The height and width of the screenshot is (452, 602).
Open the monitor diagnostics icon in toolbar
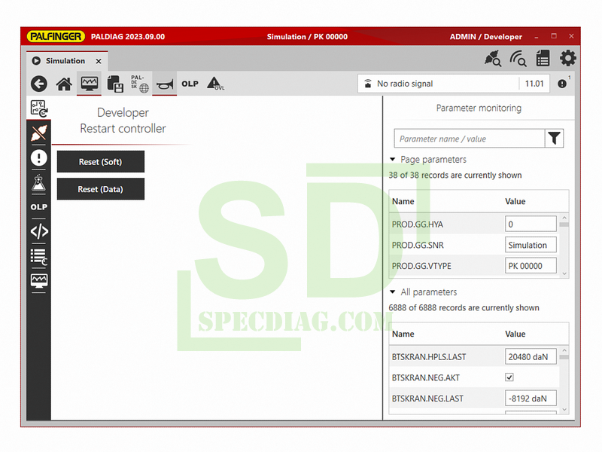[x=90, y=84]
